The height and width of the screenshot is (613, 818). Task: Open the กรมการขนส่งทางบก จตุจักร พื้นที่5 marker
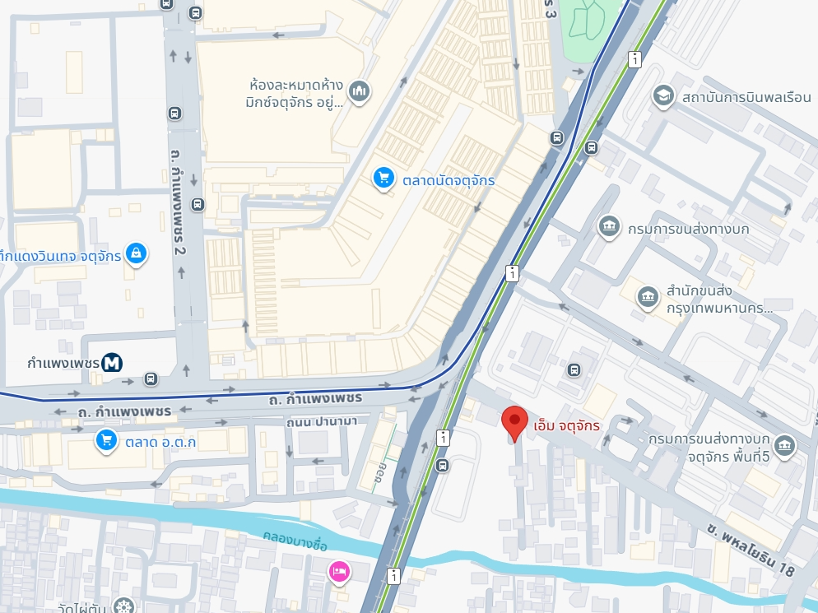784,446
